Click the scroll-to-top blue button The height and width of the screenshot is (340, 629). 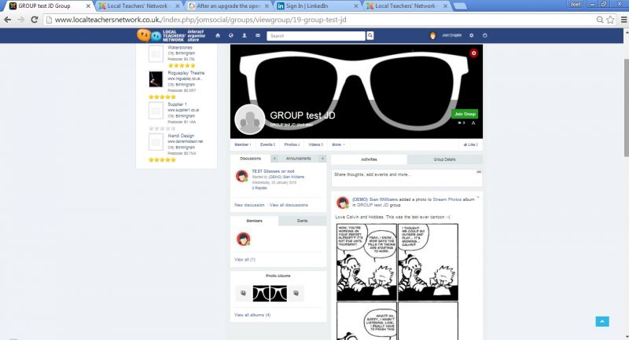602,321
